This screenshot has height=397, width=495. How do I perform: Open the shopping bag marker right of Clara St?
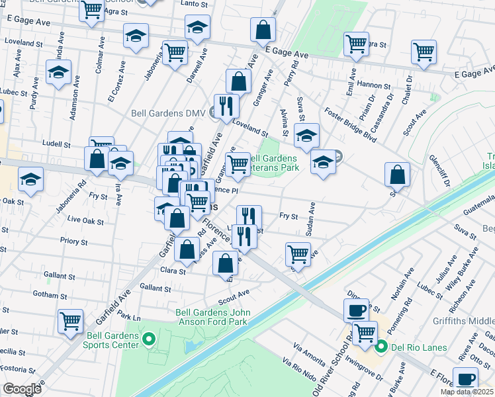226,264
